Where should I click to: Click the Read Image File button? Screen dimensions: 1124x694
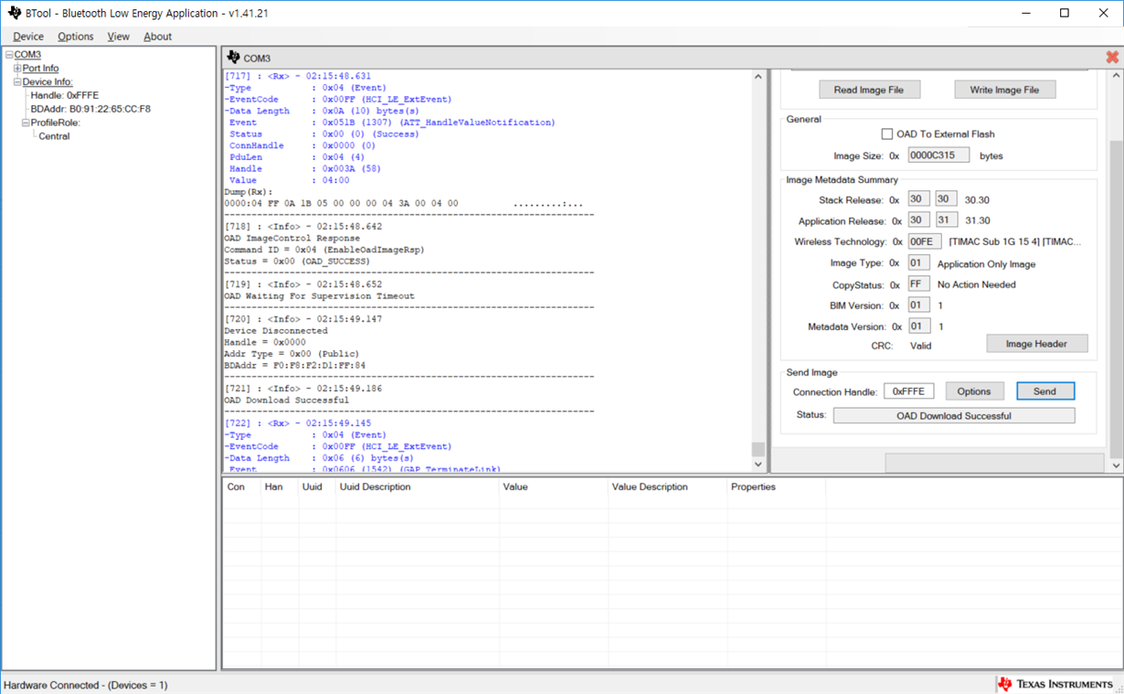[x=869, y=90]
